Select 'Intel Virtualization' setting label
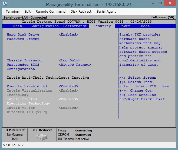Image resolution: width=178 pixels, height=150 pixels. [29, 90]
